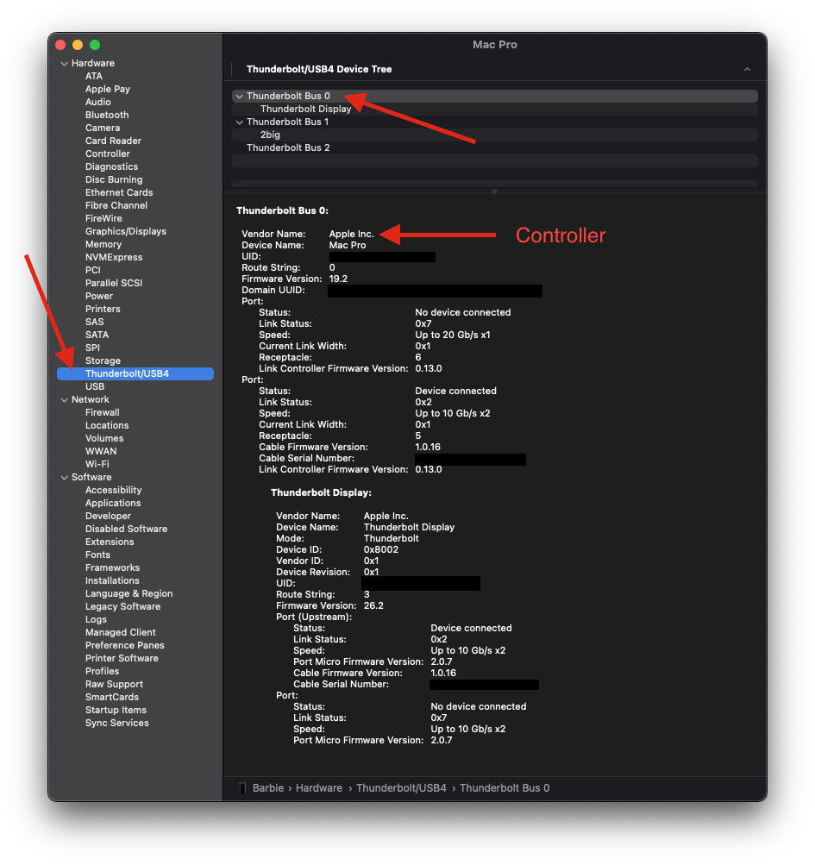Select Controller in the sidebar
This screenshot has width=815, height=865.
pyautogui.click(x=108, y=154)
